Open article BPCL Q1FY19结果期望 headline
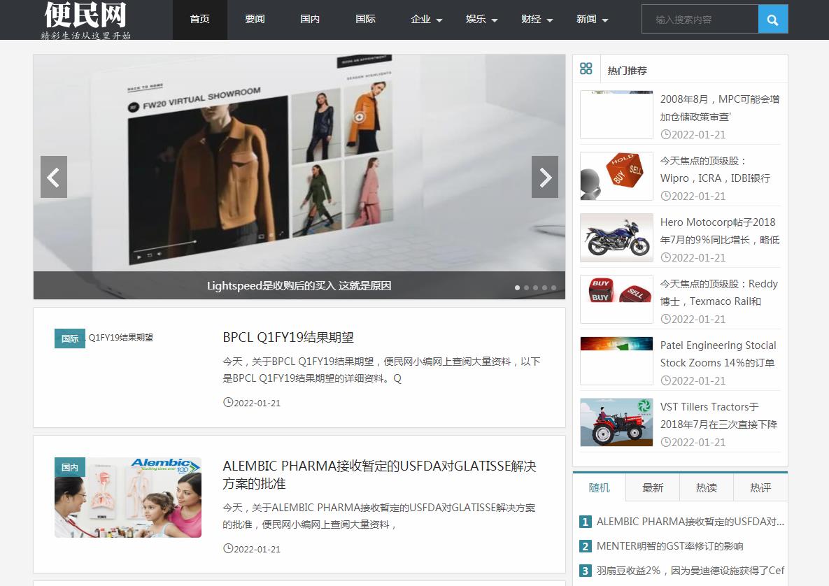Image resolution: width=829 pixels, height=586 pixels. click(x=288, y=337)
